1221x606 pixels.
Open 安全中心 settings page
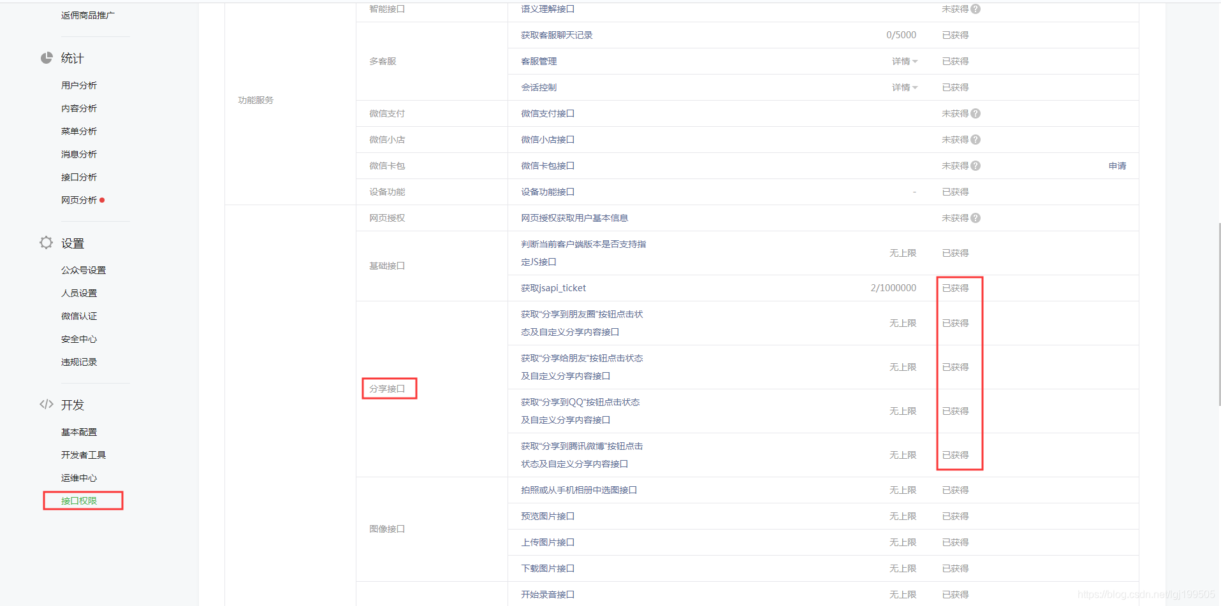[x=78, y=338]
